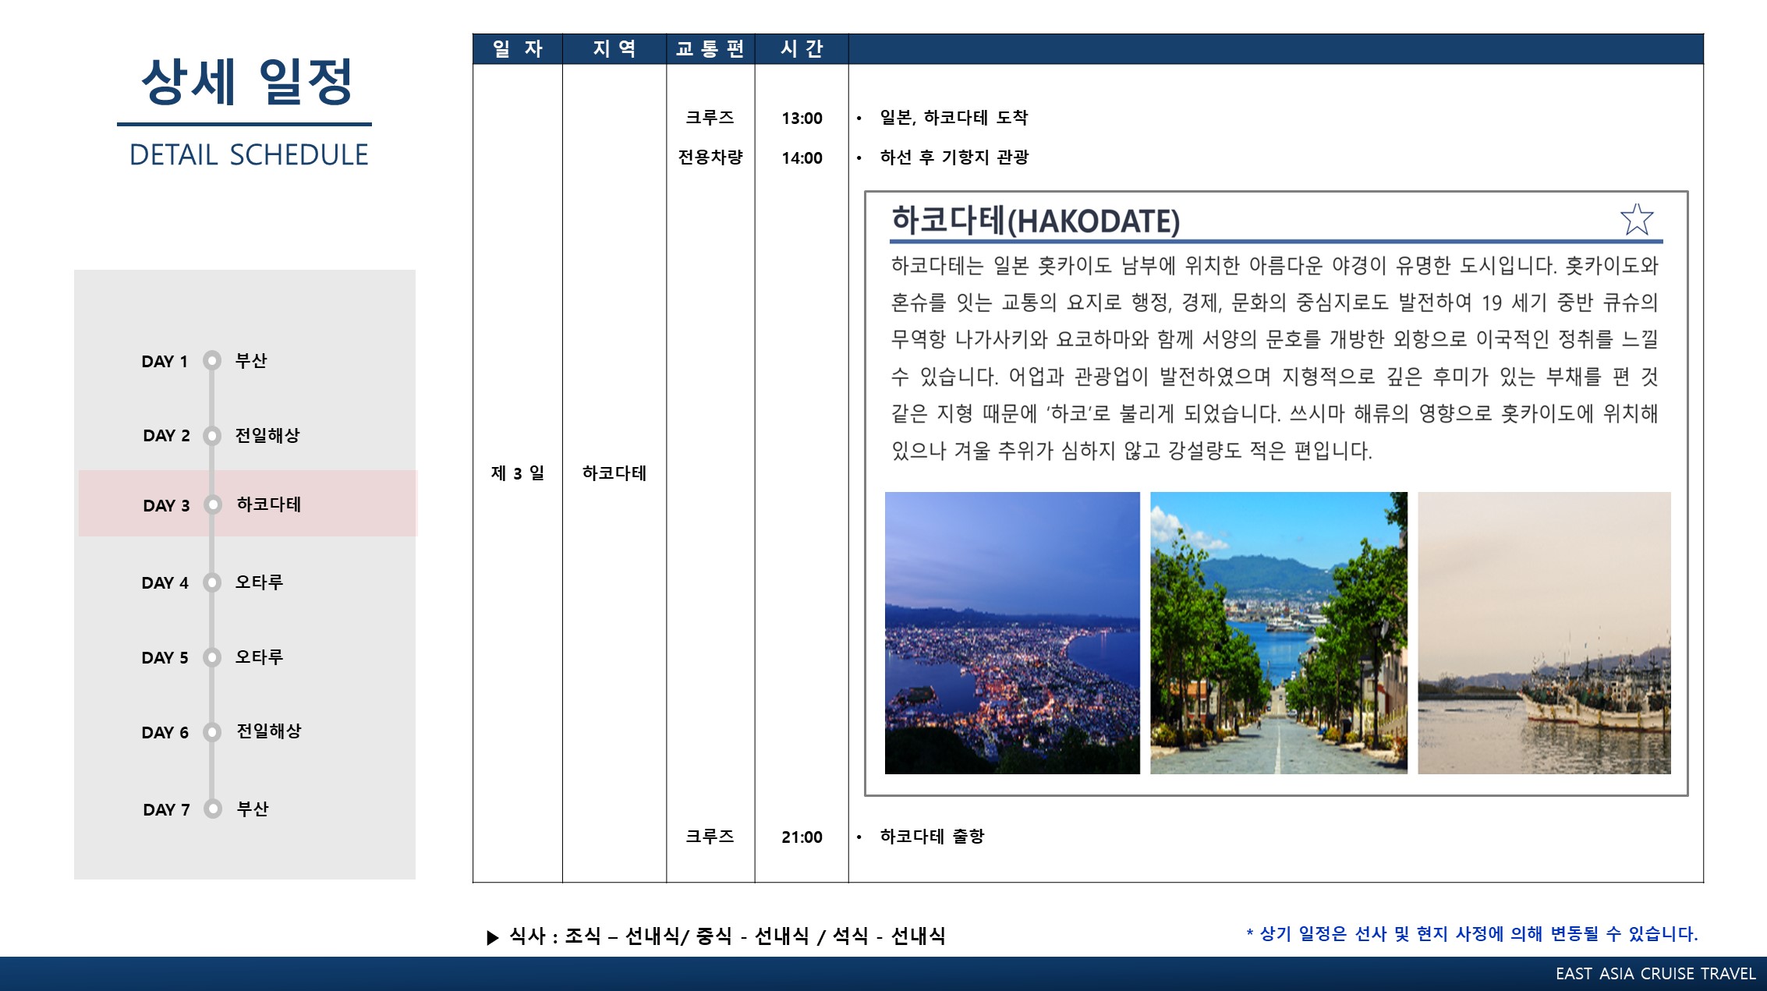The height and width of the screenshot is (991, 1767).
Task: Select the DAY 4 label
Action: point(165,582)
